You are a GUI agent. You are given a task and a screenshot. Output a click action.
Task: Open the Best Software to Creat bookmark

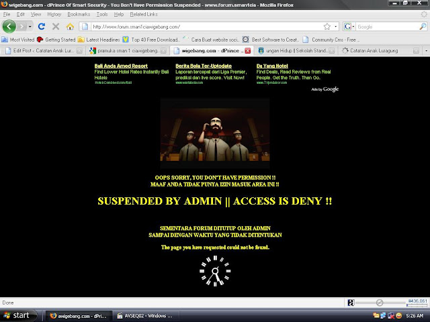coord(271,40)
